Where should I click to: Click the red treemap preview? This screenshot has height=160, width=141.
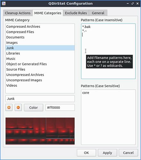pyautogui.click(x=40, y=131)
